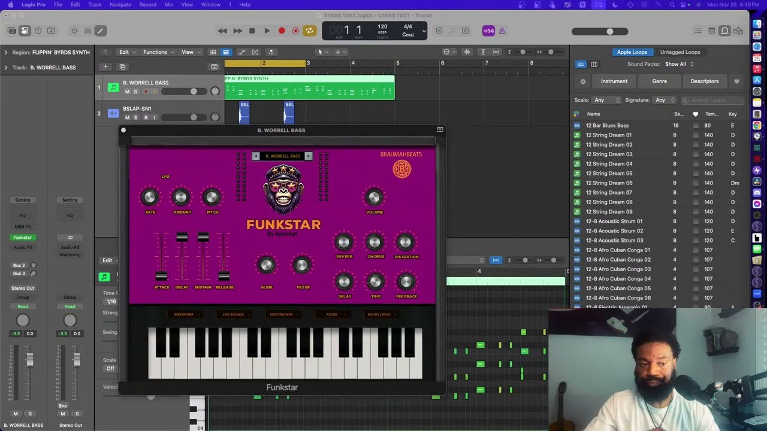
Task: Start recording with the Record button
Action: point(282,31)
